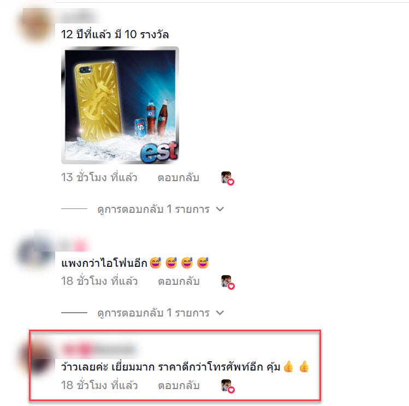Open '18 ชั่วโมง ที่แล้ว' timestamp under 'ว้าวเลยค่ะ' comment

coord(99,385)
